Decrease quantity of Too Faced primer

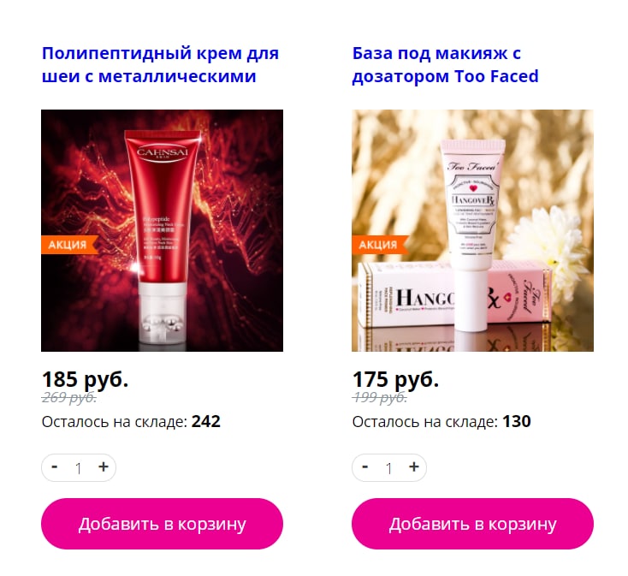pos(364,467)
